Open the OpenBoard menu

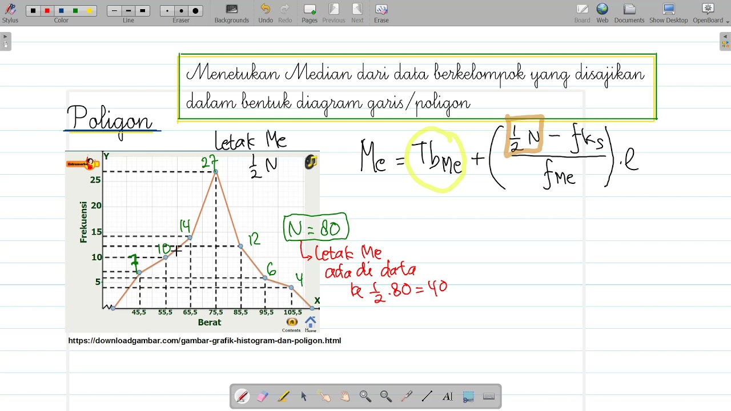pyautogui.click(x=708, y=13)
